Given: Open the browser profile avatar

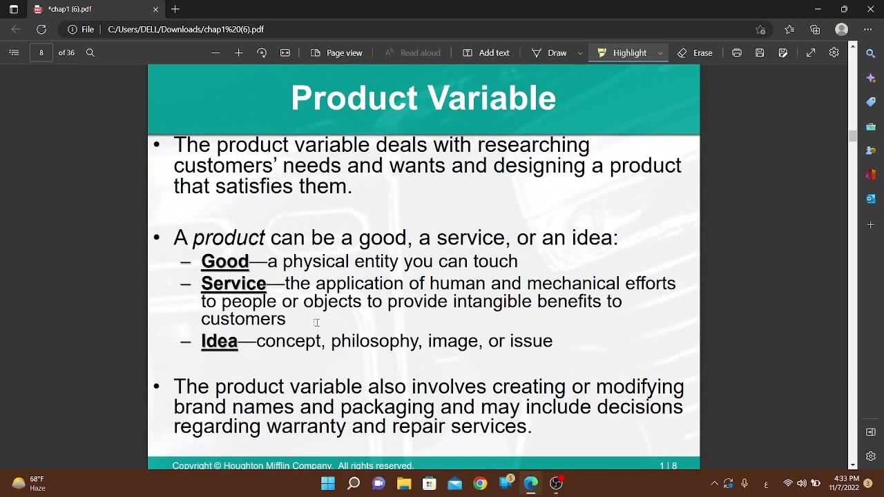Looking at the screenshot, I should [841, 29].
